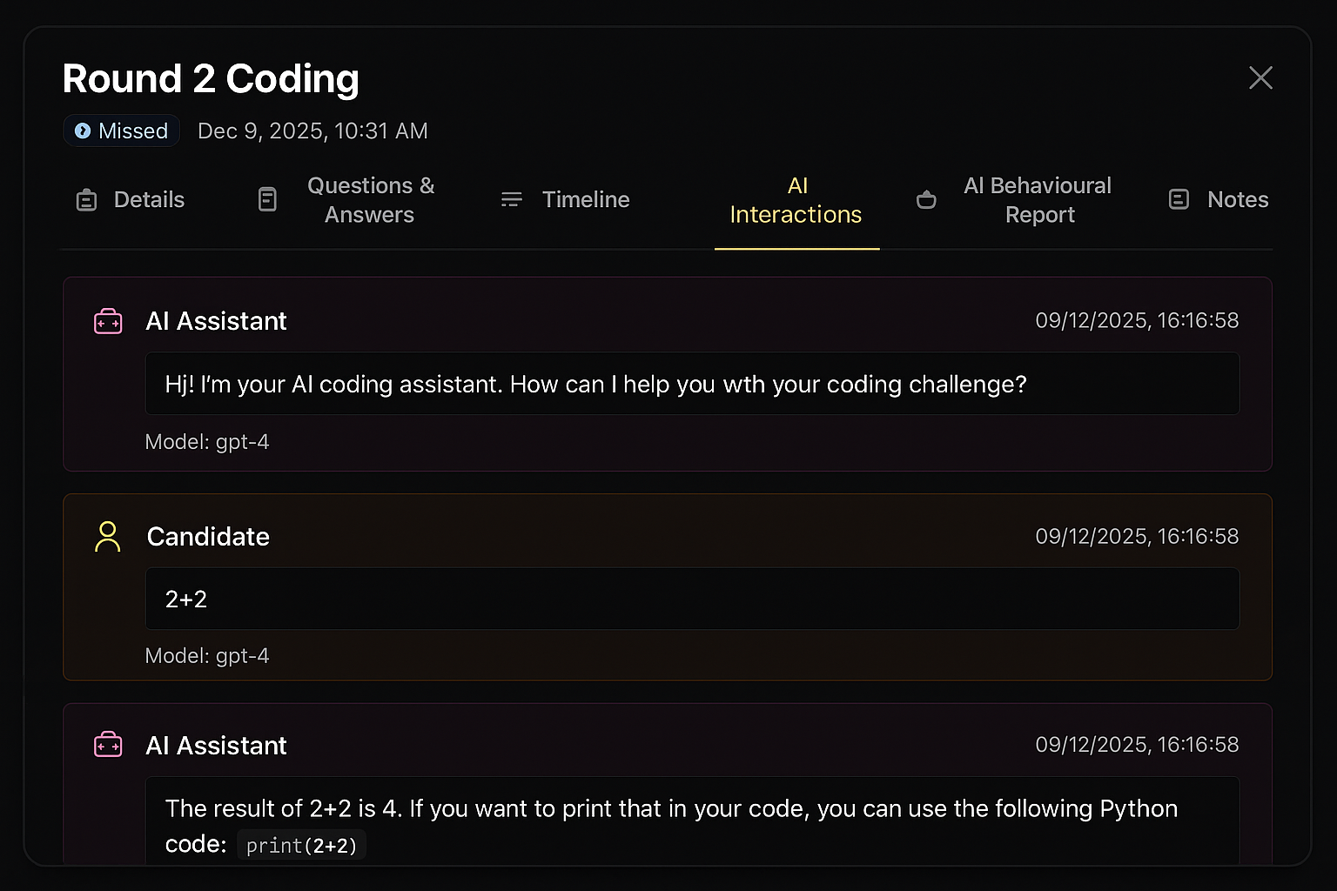Image resolution: width=1337 pixels, height=891 pixels.
Task: Click the Questions & Answers document icon
Action: [x=267, y=200]
